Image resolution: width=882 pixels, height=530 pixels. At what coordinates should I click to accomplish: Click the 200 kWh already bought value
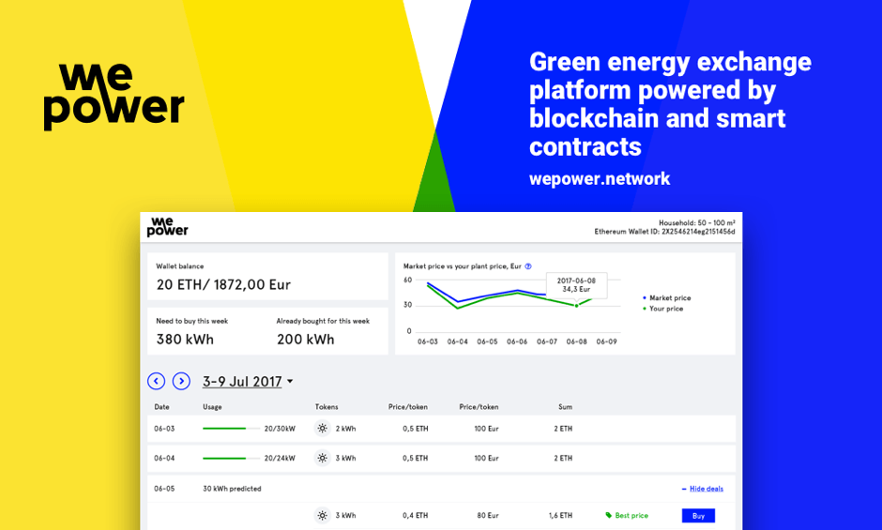point(306,340)
